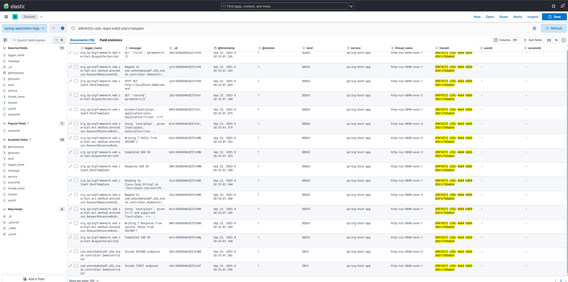
Task: Open the filter options icon beside the data view
Action: tap(53, 28)
